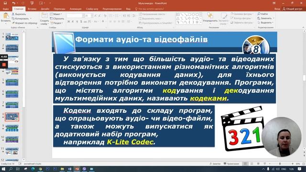Switch to Normal view in status bar
Viewport: 306px width, 172px height.
(x=245, y=164)
